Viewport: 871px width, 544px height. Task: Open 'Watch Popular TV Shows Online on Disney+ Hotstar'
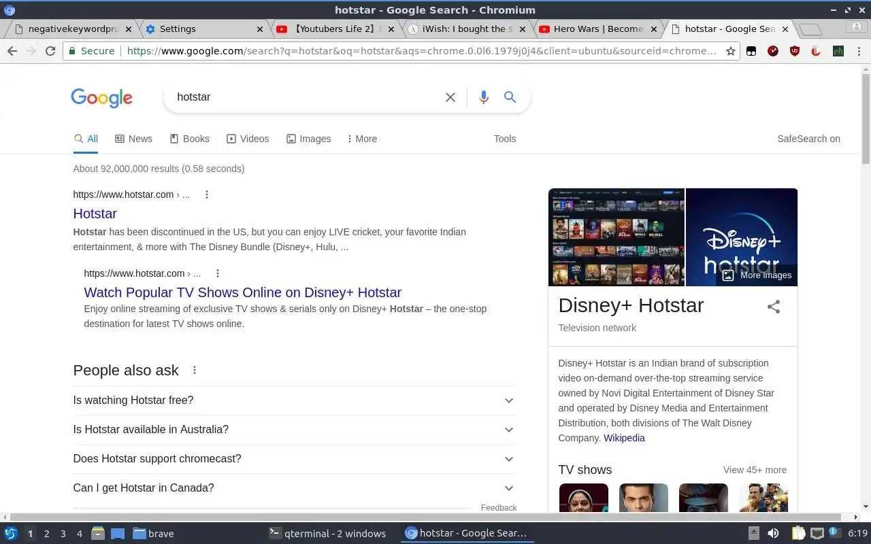243,292
